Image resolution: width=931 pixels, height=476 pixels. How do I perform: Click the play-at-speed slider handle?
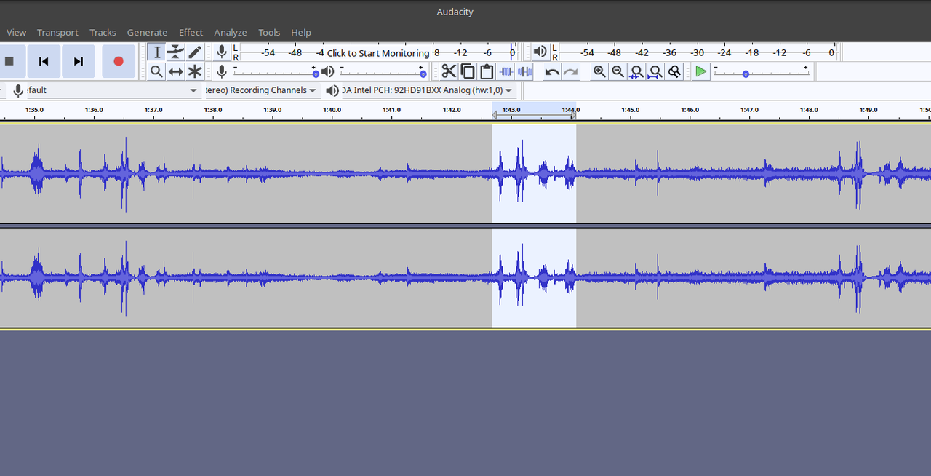coord(746,74)
